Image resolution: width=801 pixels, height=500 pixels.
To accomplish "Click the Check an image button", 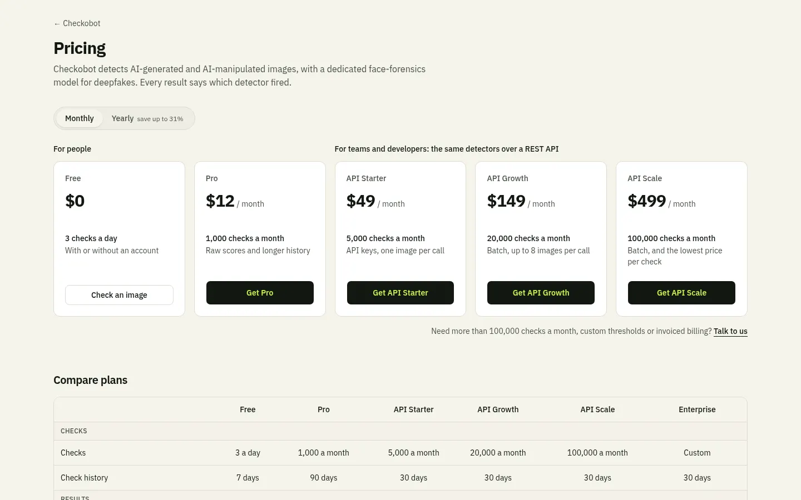I will pos(119,295).
